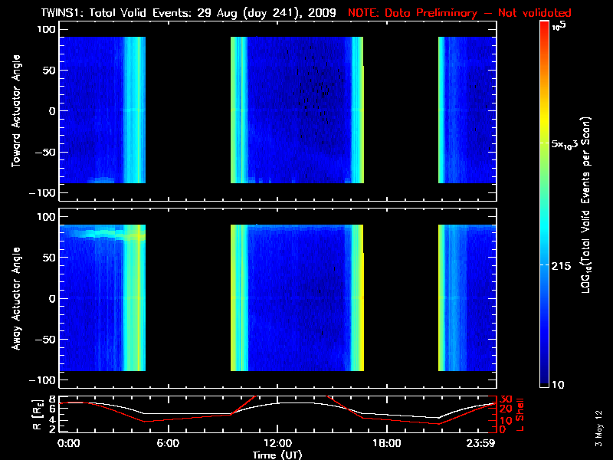613x460 pixels.
Task: Click the red '30' L Shell tick label
Action: pyautogui.click(x=506, y=399)
